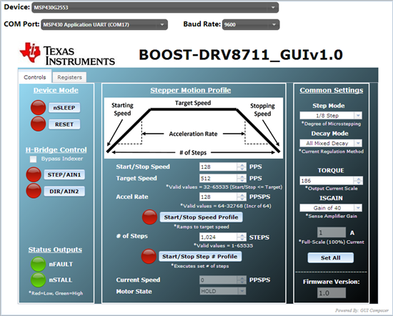Click the Status Outputs heading
393x316 pixels.
click(x=55, y=250)
